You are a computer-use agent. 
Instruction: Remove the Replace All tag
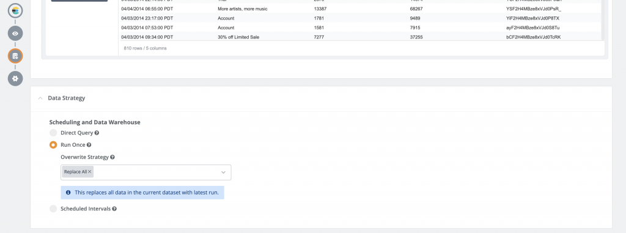(90, 172)
